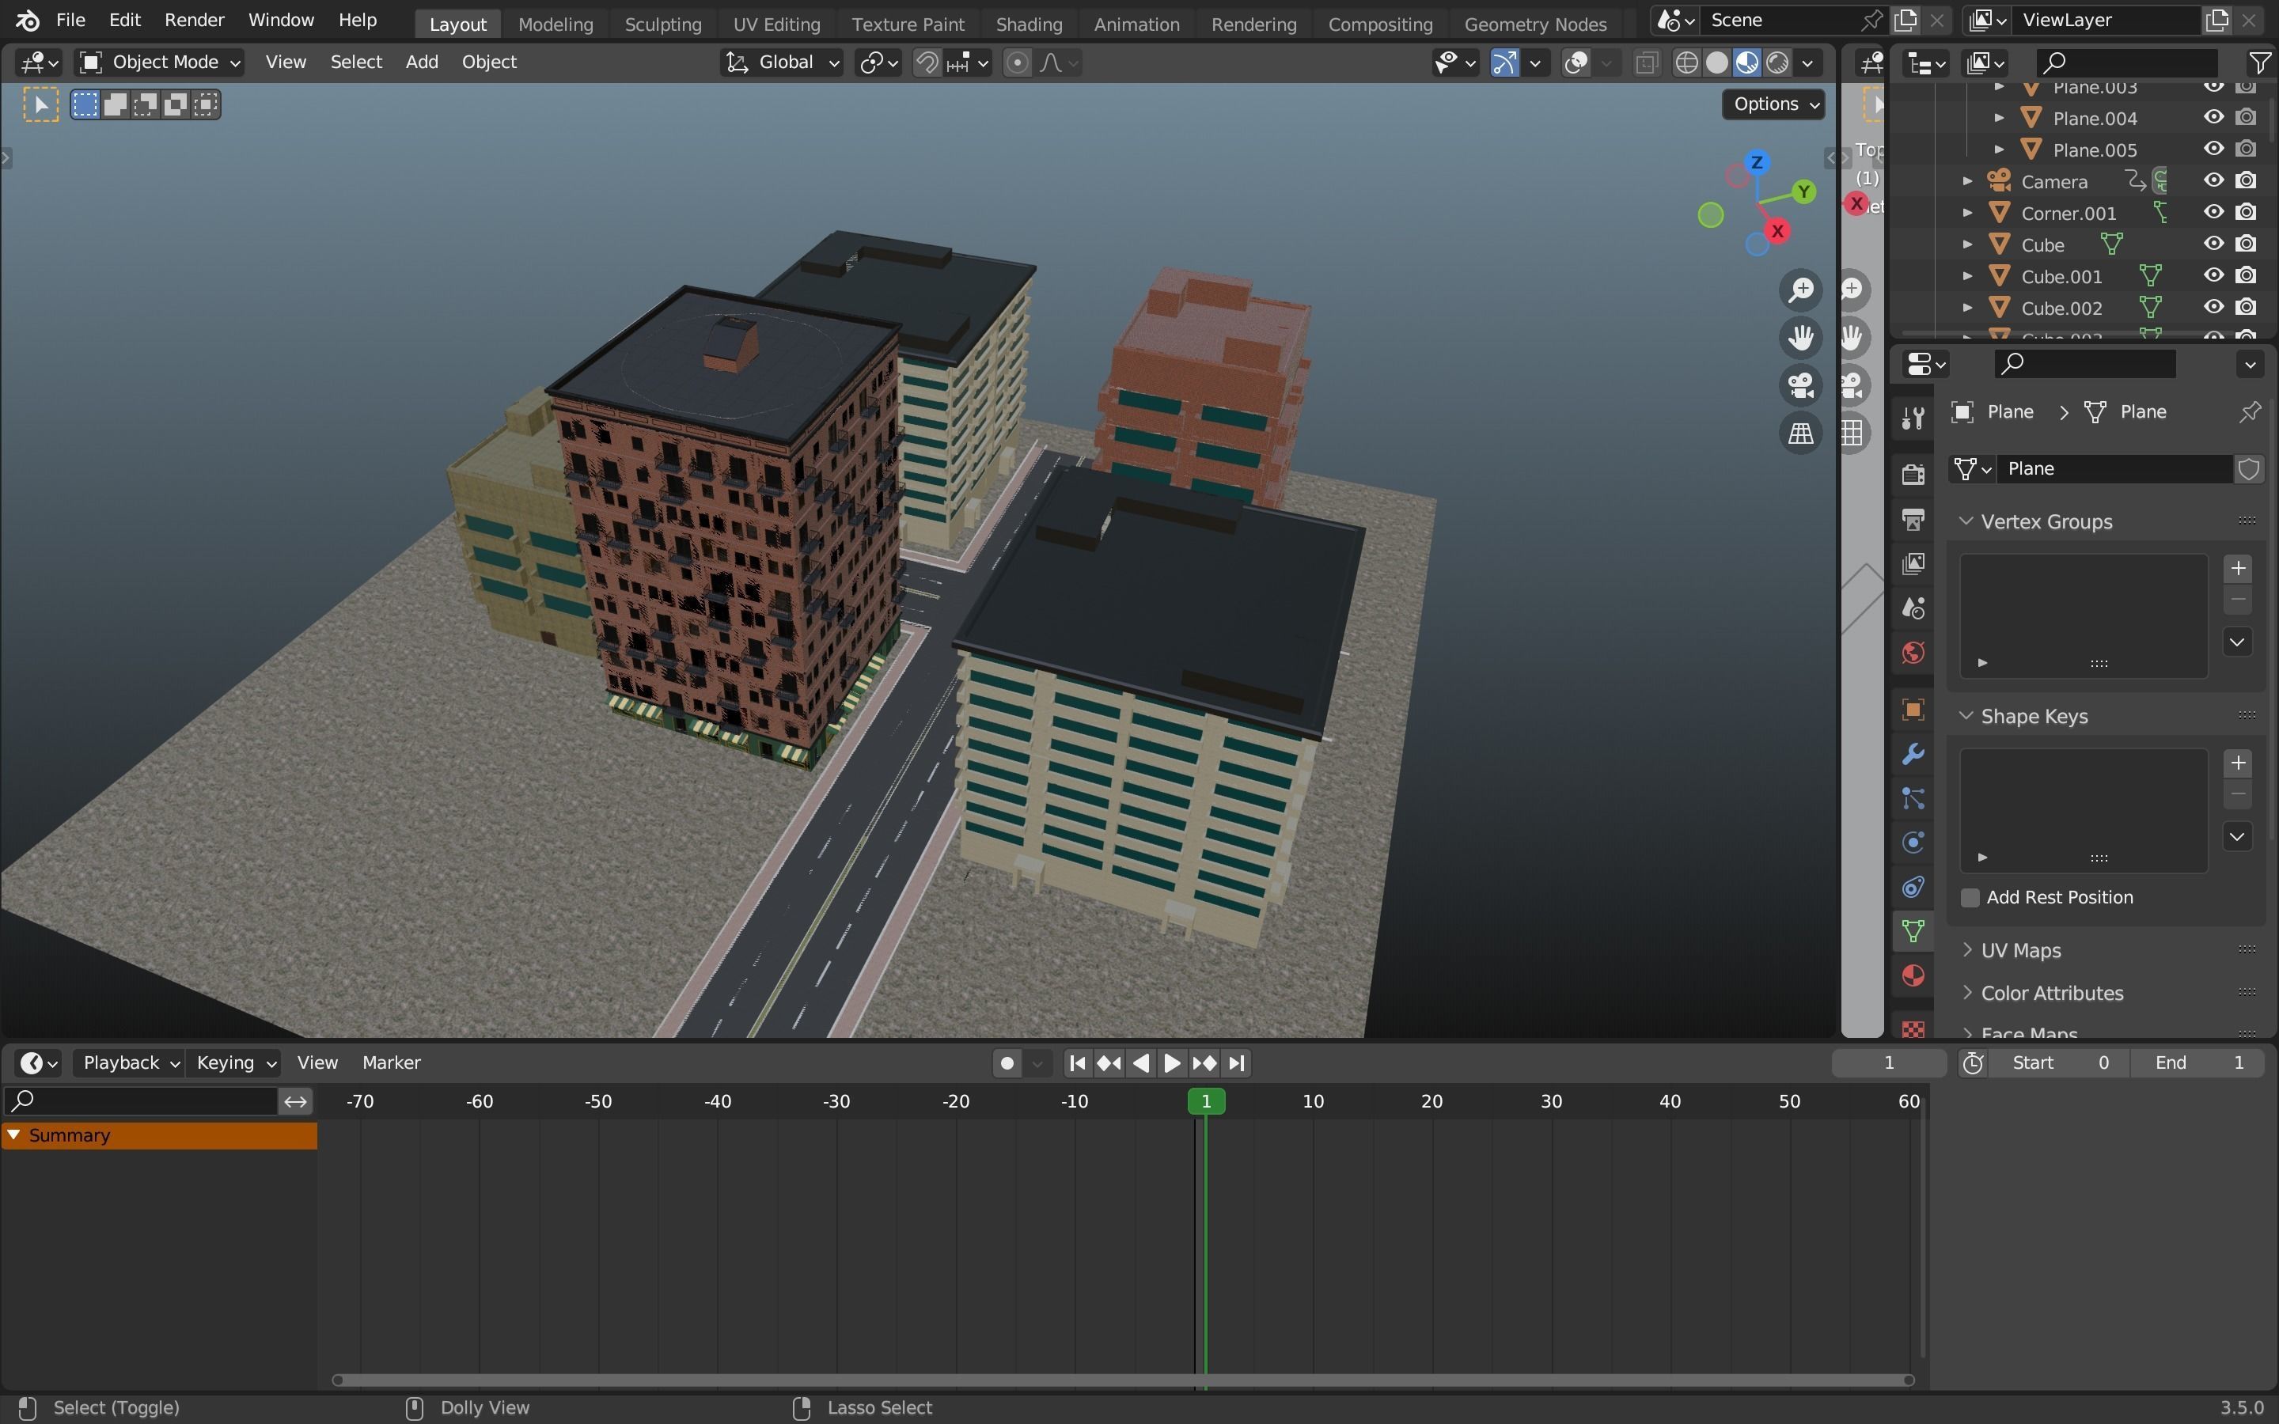Viewport: 2279px width, 1424px height.
Task: Select wireframe viewport shading
Action: pyautogui.click(x=1686, y=63)
